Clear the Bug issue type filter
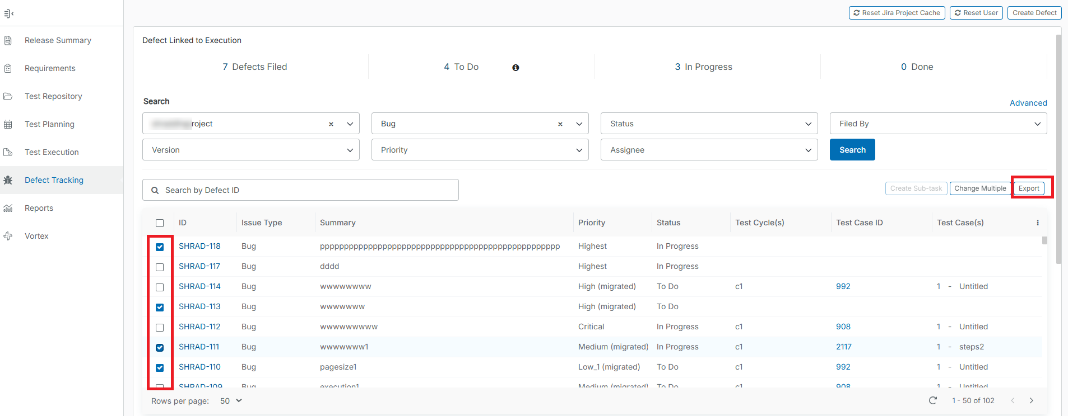Screen dimensions: 1068x416 coord(560,124)
